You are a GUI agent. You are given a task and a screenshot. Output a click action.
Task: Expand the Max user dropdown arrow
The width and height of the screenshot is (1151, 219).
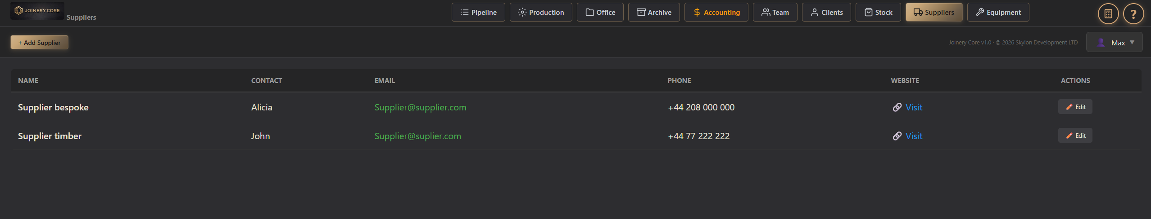(1132, 43)
